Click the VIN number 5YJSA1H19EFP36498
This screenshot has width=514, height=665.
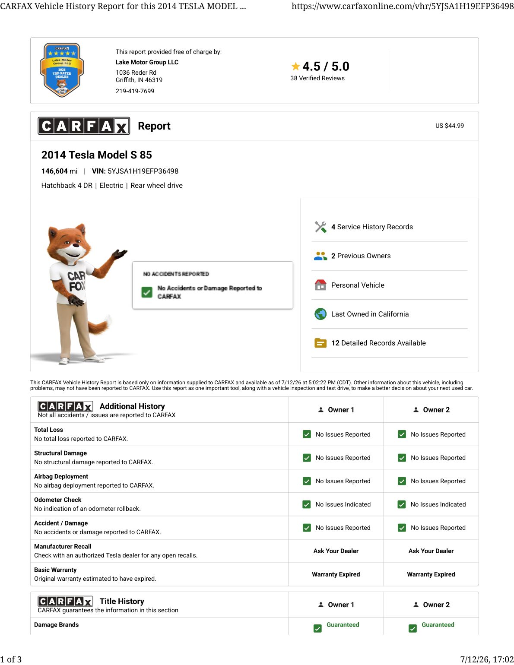point(143,171)
